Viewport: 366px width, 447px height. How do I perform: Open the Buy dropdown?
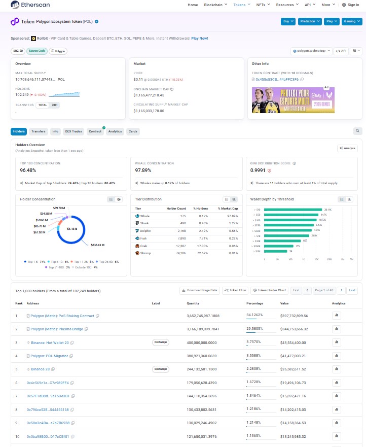click(288, 21)
